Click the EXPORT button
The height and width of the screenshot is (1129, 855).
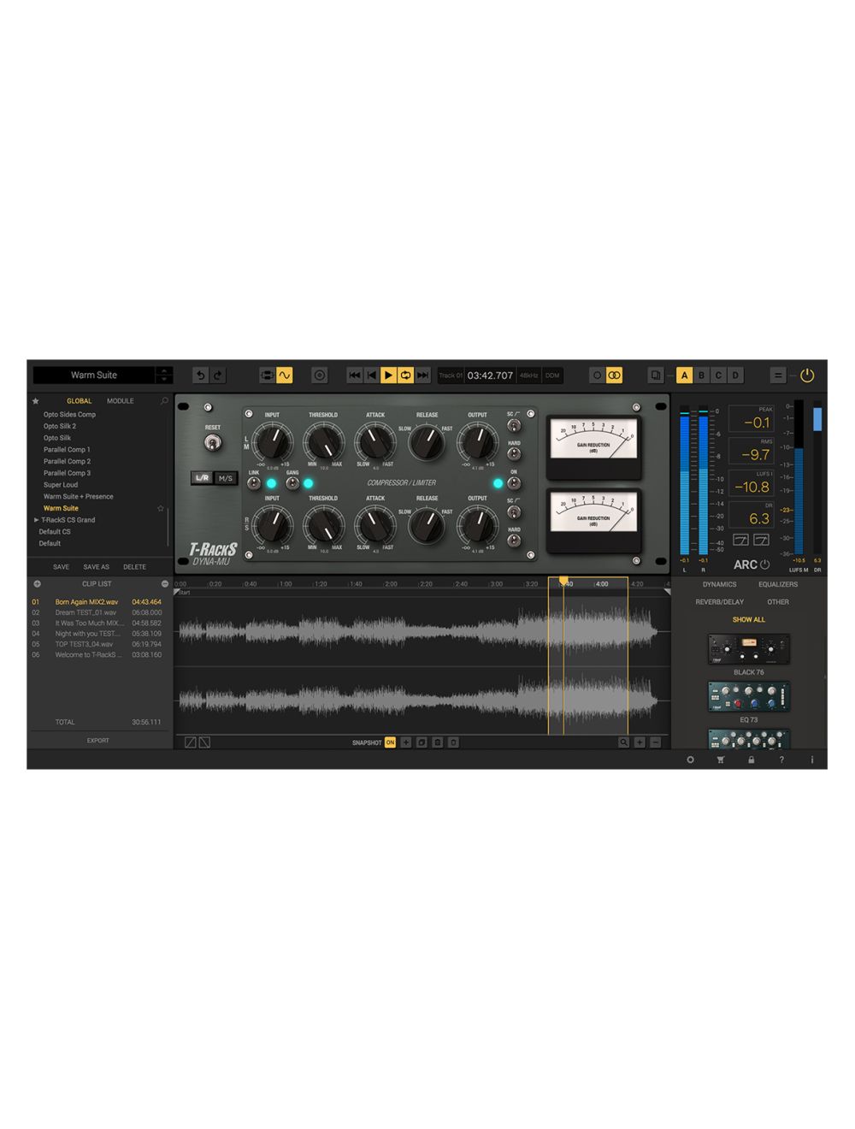97,741
